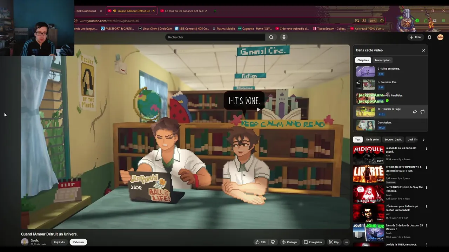Image resolution: width=449 pixels, height=252 pixels.
Task: Click the YouTube search magnifier button
Action: 271,37
